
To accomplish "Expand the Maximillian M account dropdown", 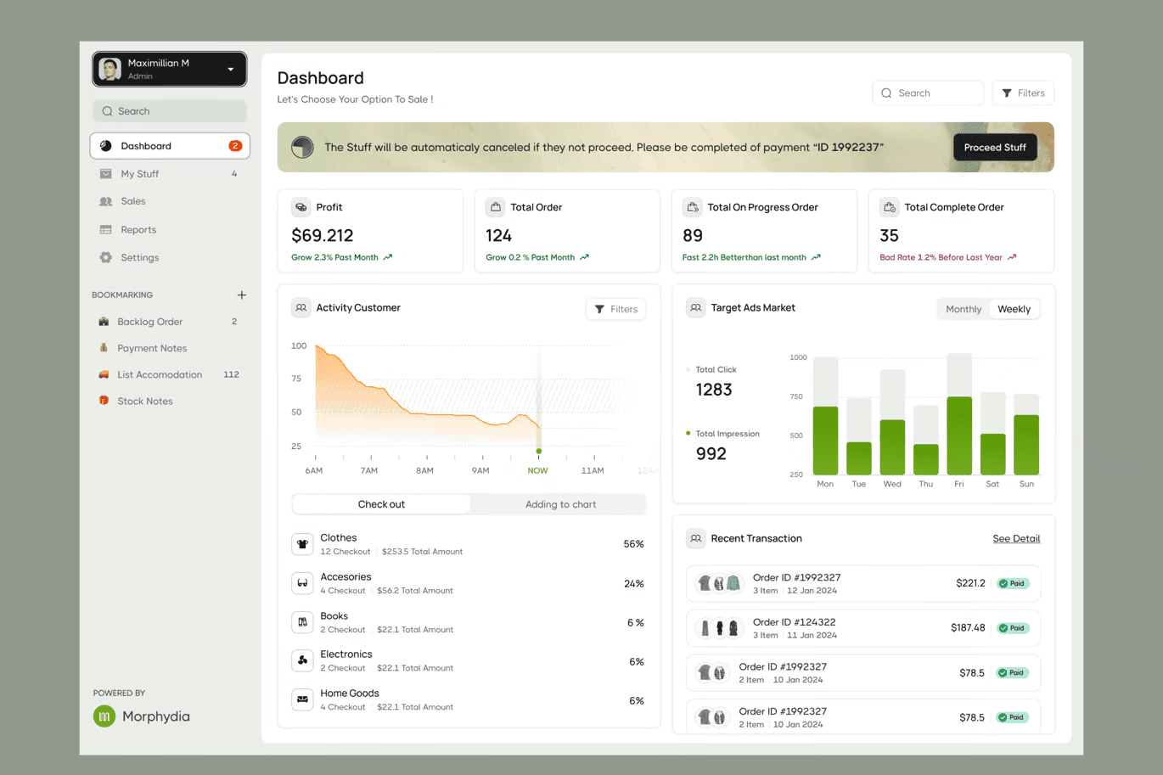I will pyautogui.click(x=230, y=70).
